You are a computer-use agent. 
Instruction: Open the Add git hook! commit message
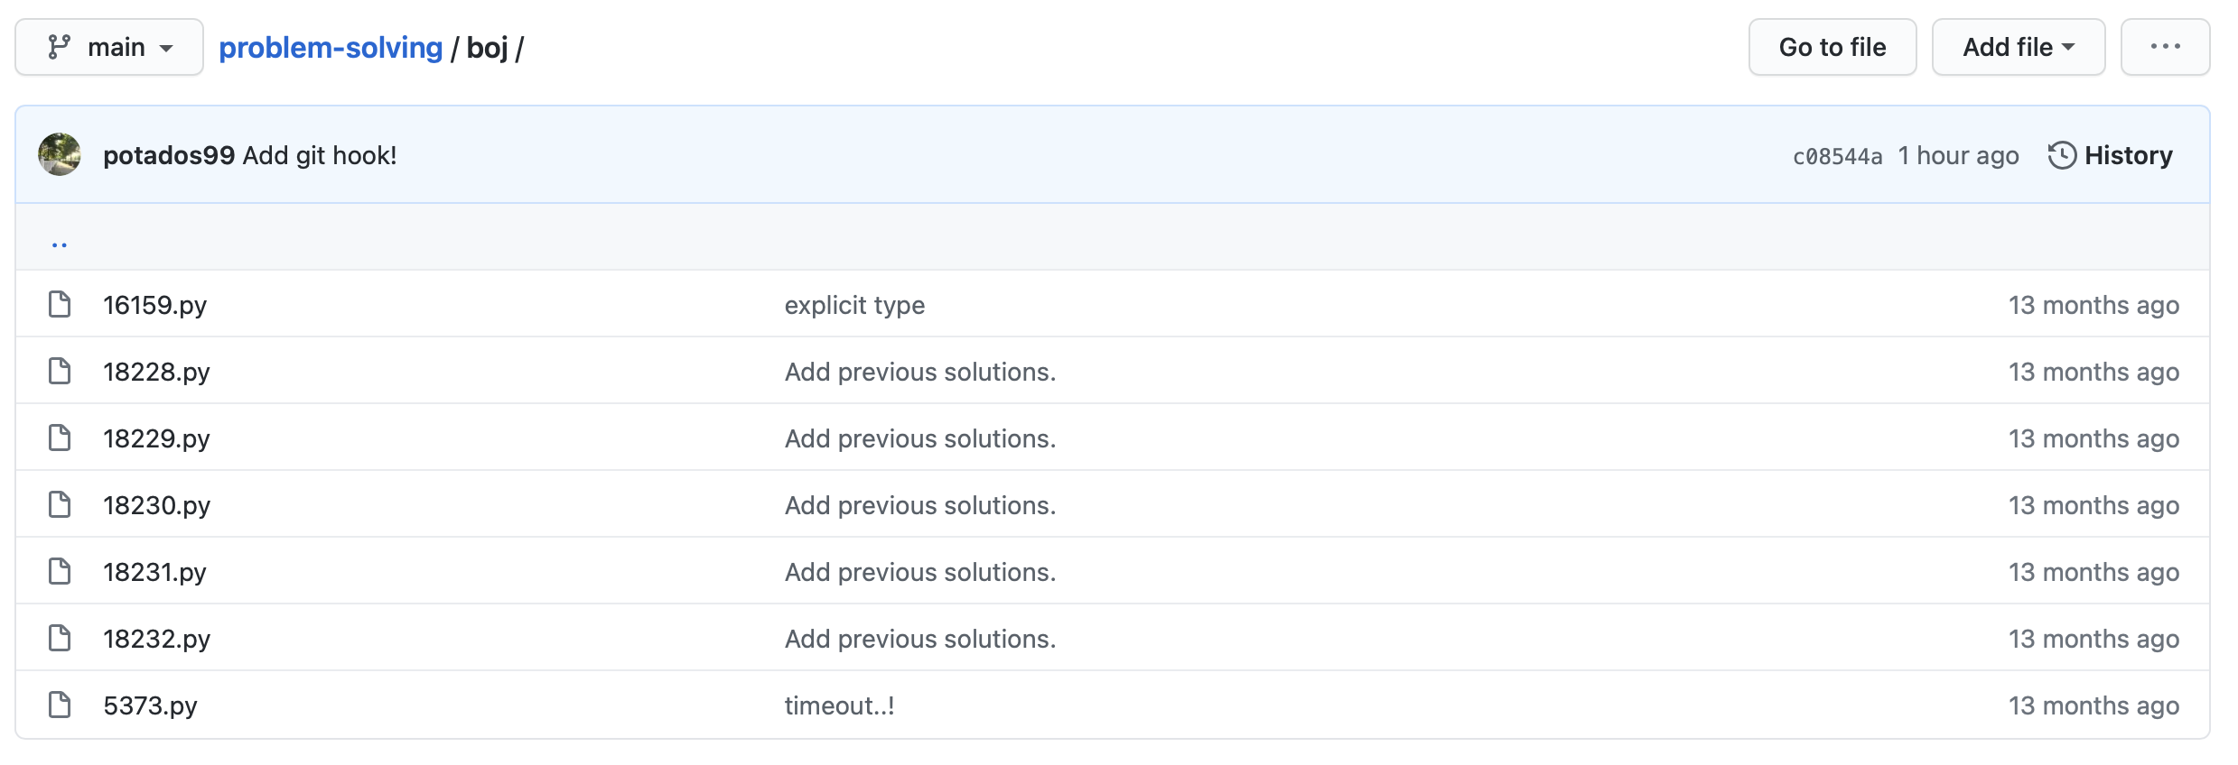coord(320,155)
